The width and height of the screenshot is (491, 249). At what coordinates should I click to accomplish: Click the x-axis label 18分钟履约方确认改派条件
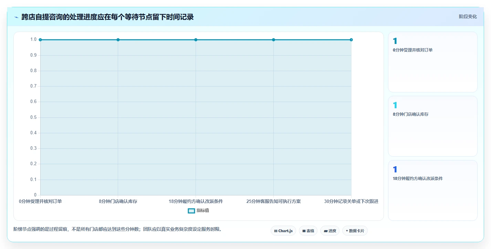tap(196, 201)
